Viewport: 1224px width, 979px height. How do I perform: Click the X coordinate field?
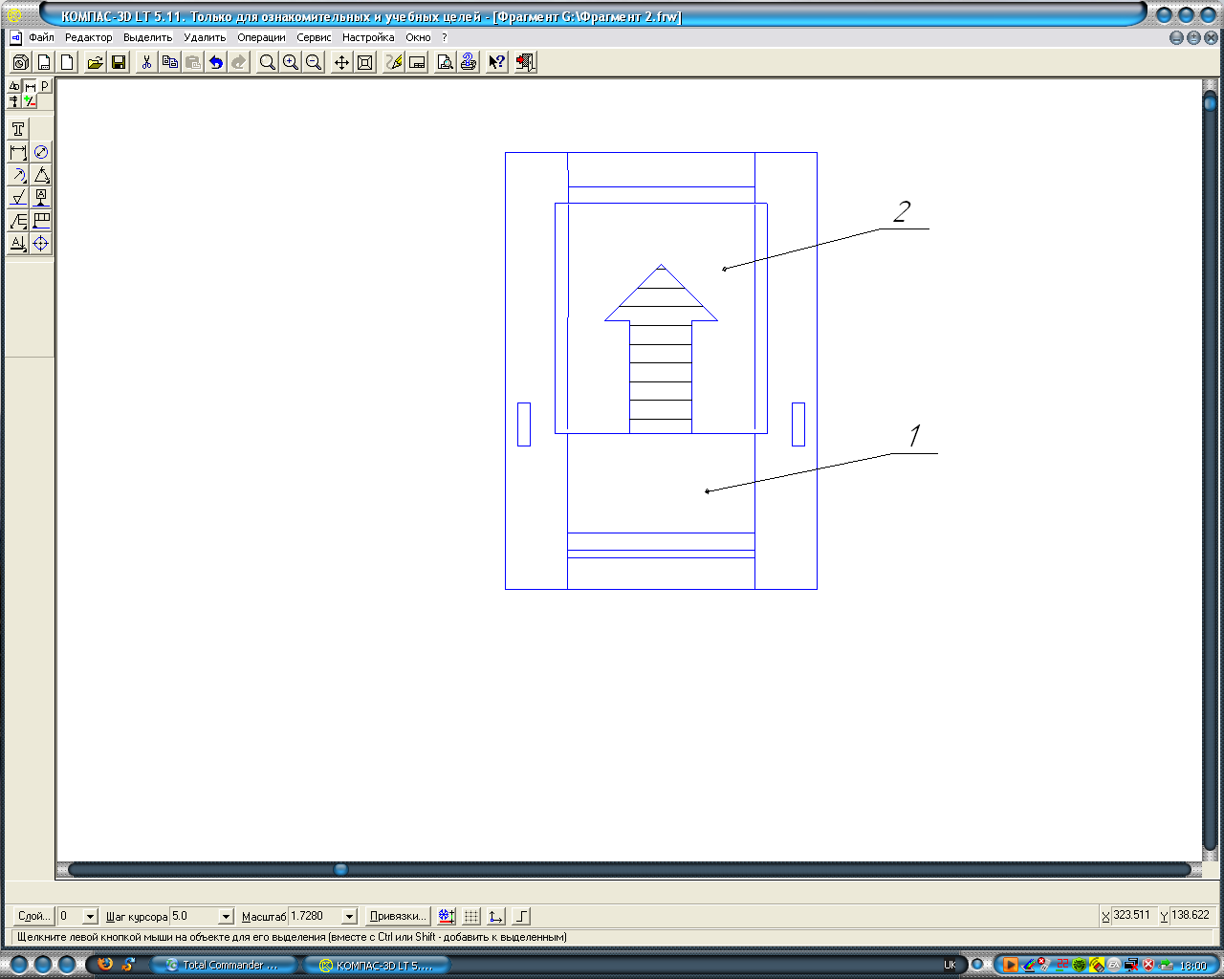(x=1133, y=915)
